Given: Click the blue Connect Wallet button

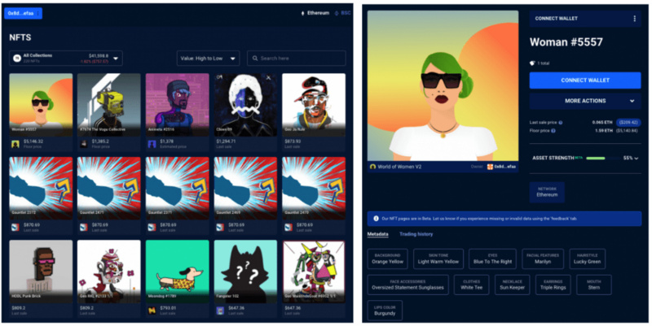Looking at the screenshot, I should (585, 80).
